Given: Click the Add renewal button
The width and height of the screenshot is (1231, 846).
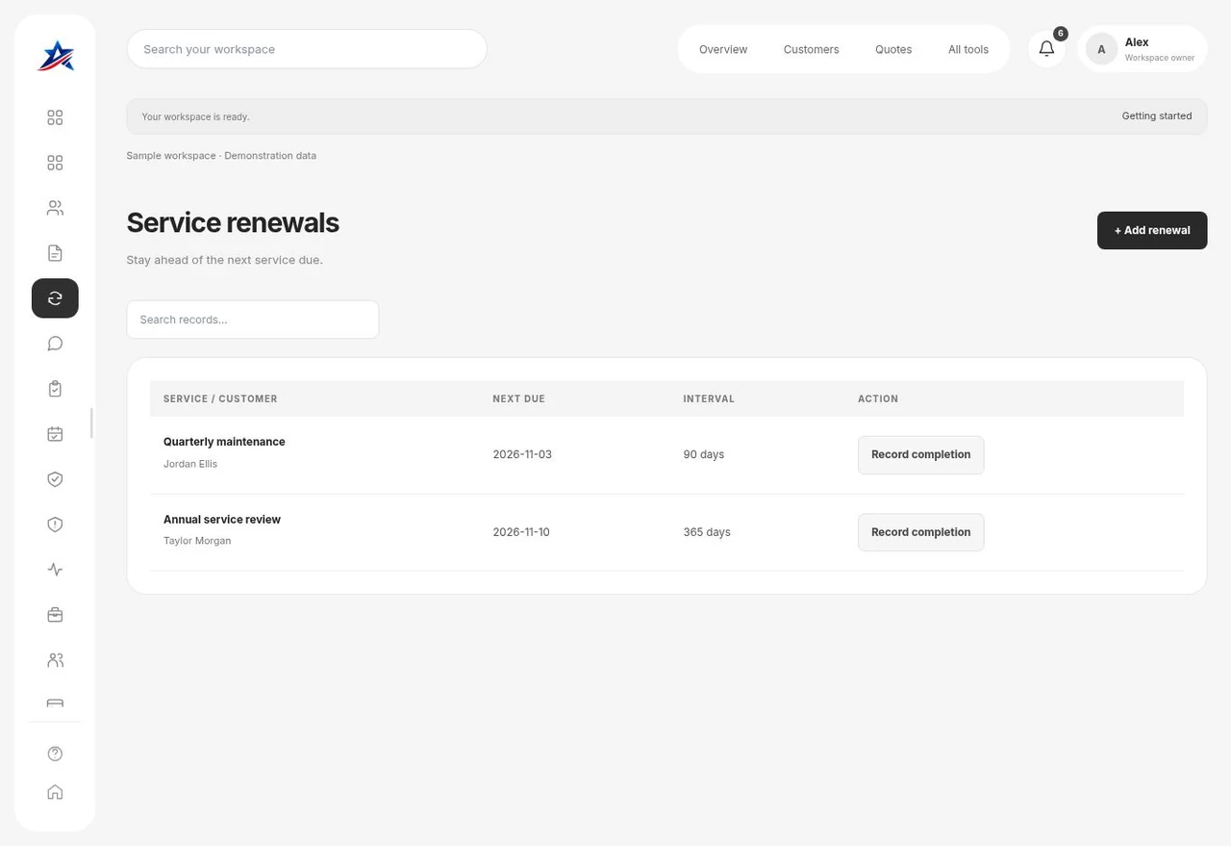Looking at the screenshot, I should click(1152, 230).
